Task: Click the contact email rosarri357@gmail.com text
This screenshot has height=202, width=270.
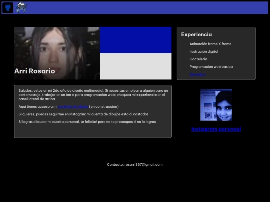Action: tap(143, 165)
